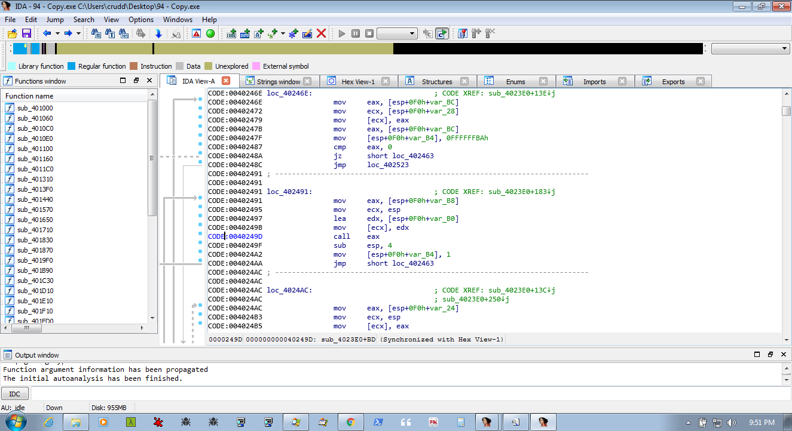Click the red X delete icon
The height and width of the screenshot is (431, 792).
(321, 33)
